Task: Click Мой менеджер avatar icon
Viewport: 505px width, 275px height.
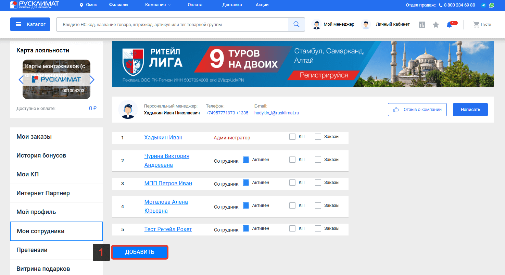Action: click(x=317, y=24)
